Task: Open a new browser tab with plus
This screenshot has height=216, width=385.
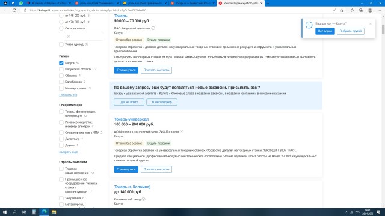Action: pyautogui.click(x=268, y=3)
